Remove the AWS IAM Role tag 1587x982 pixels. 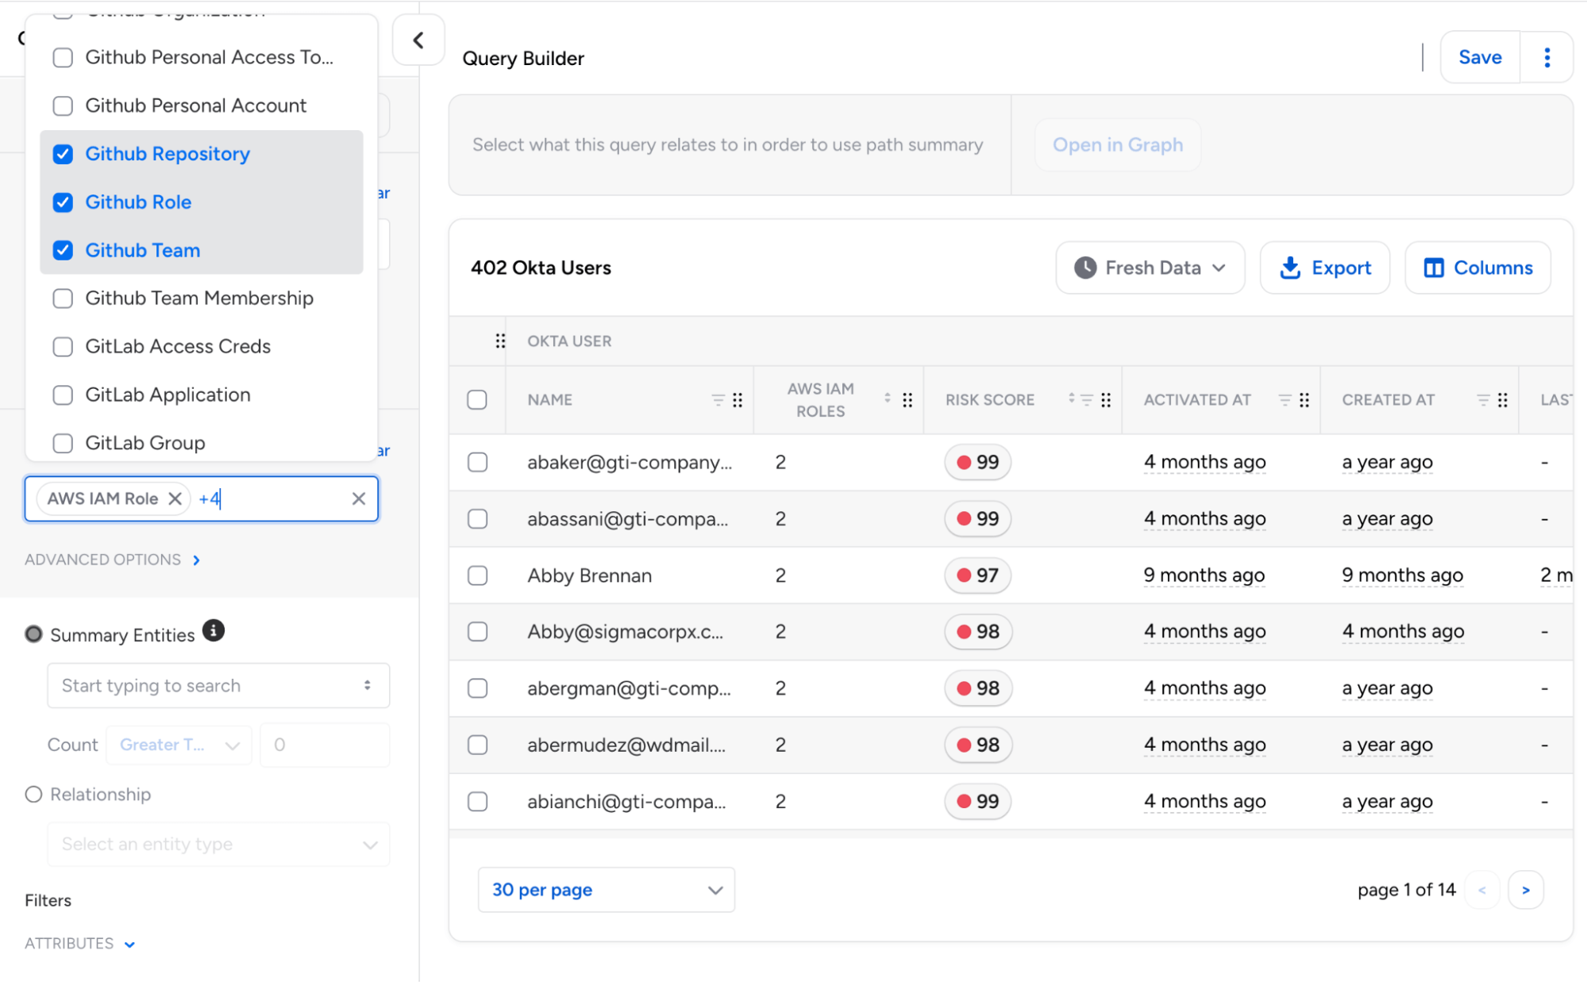click(175, 499)
